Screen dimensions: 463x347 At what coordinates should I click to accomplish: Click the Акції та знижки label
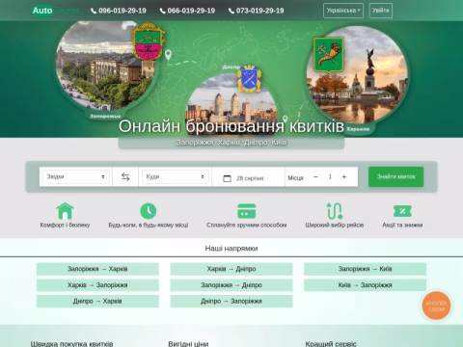[x=402, y=225]
